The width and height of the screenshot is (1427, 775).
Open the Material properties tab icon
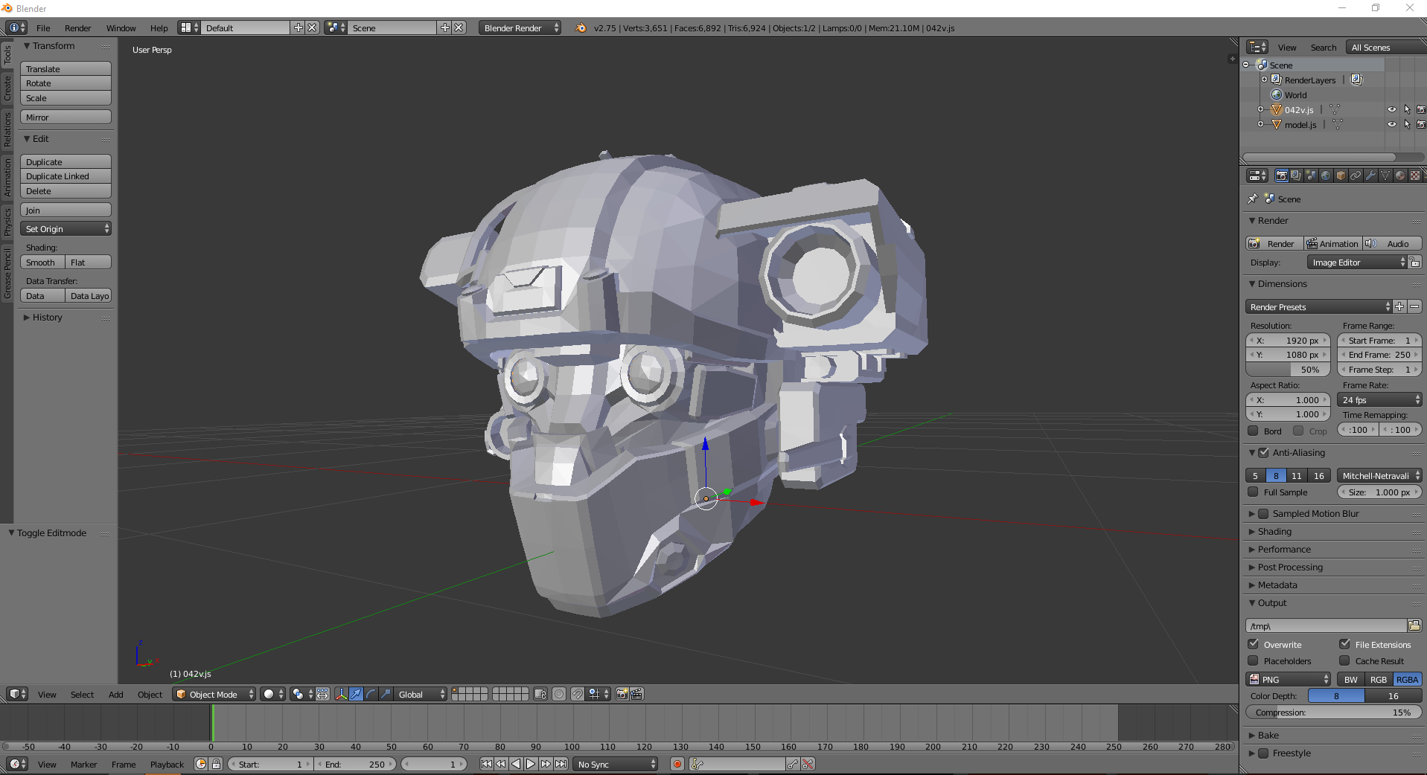click(x=1400, y=176)
